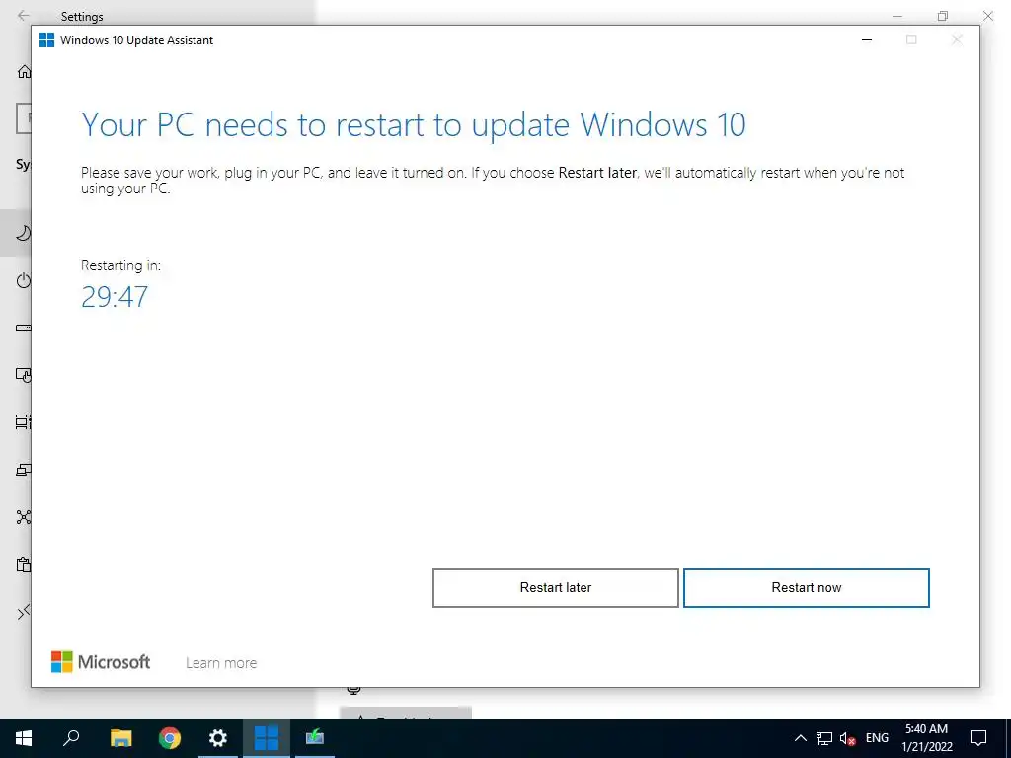The image size is (1011, 758).
Task: Open File Explorer from taskbar
Action: pos(120,738)
